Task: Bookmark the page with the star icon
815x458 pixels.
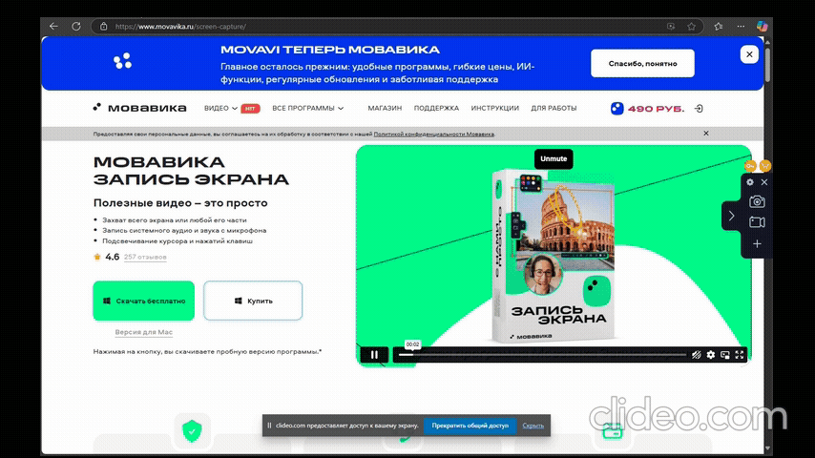Action: (x=691, y=26)
